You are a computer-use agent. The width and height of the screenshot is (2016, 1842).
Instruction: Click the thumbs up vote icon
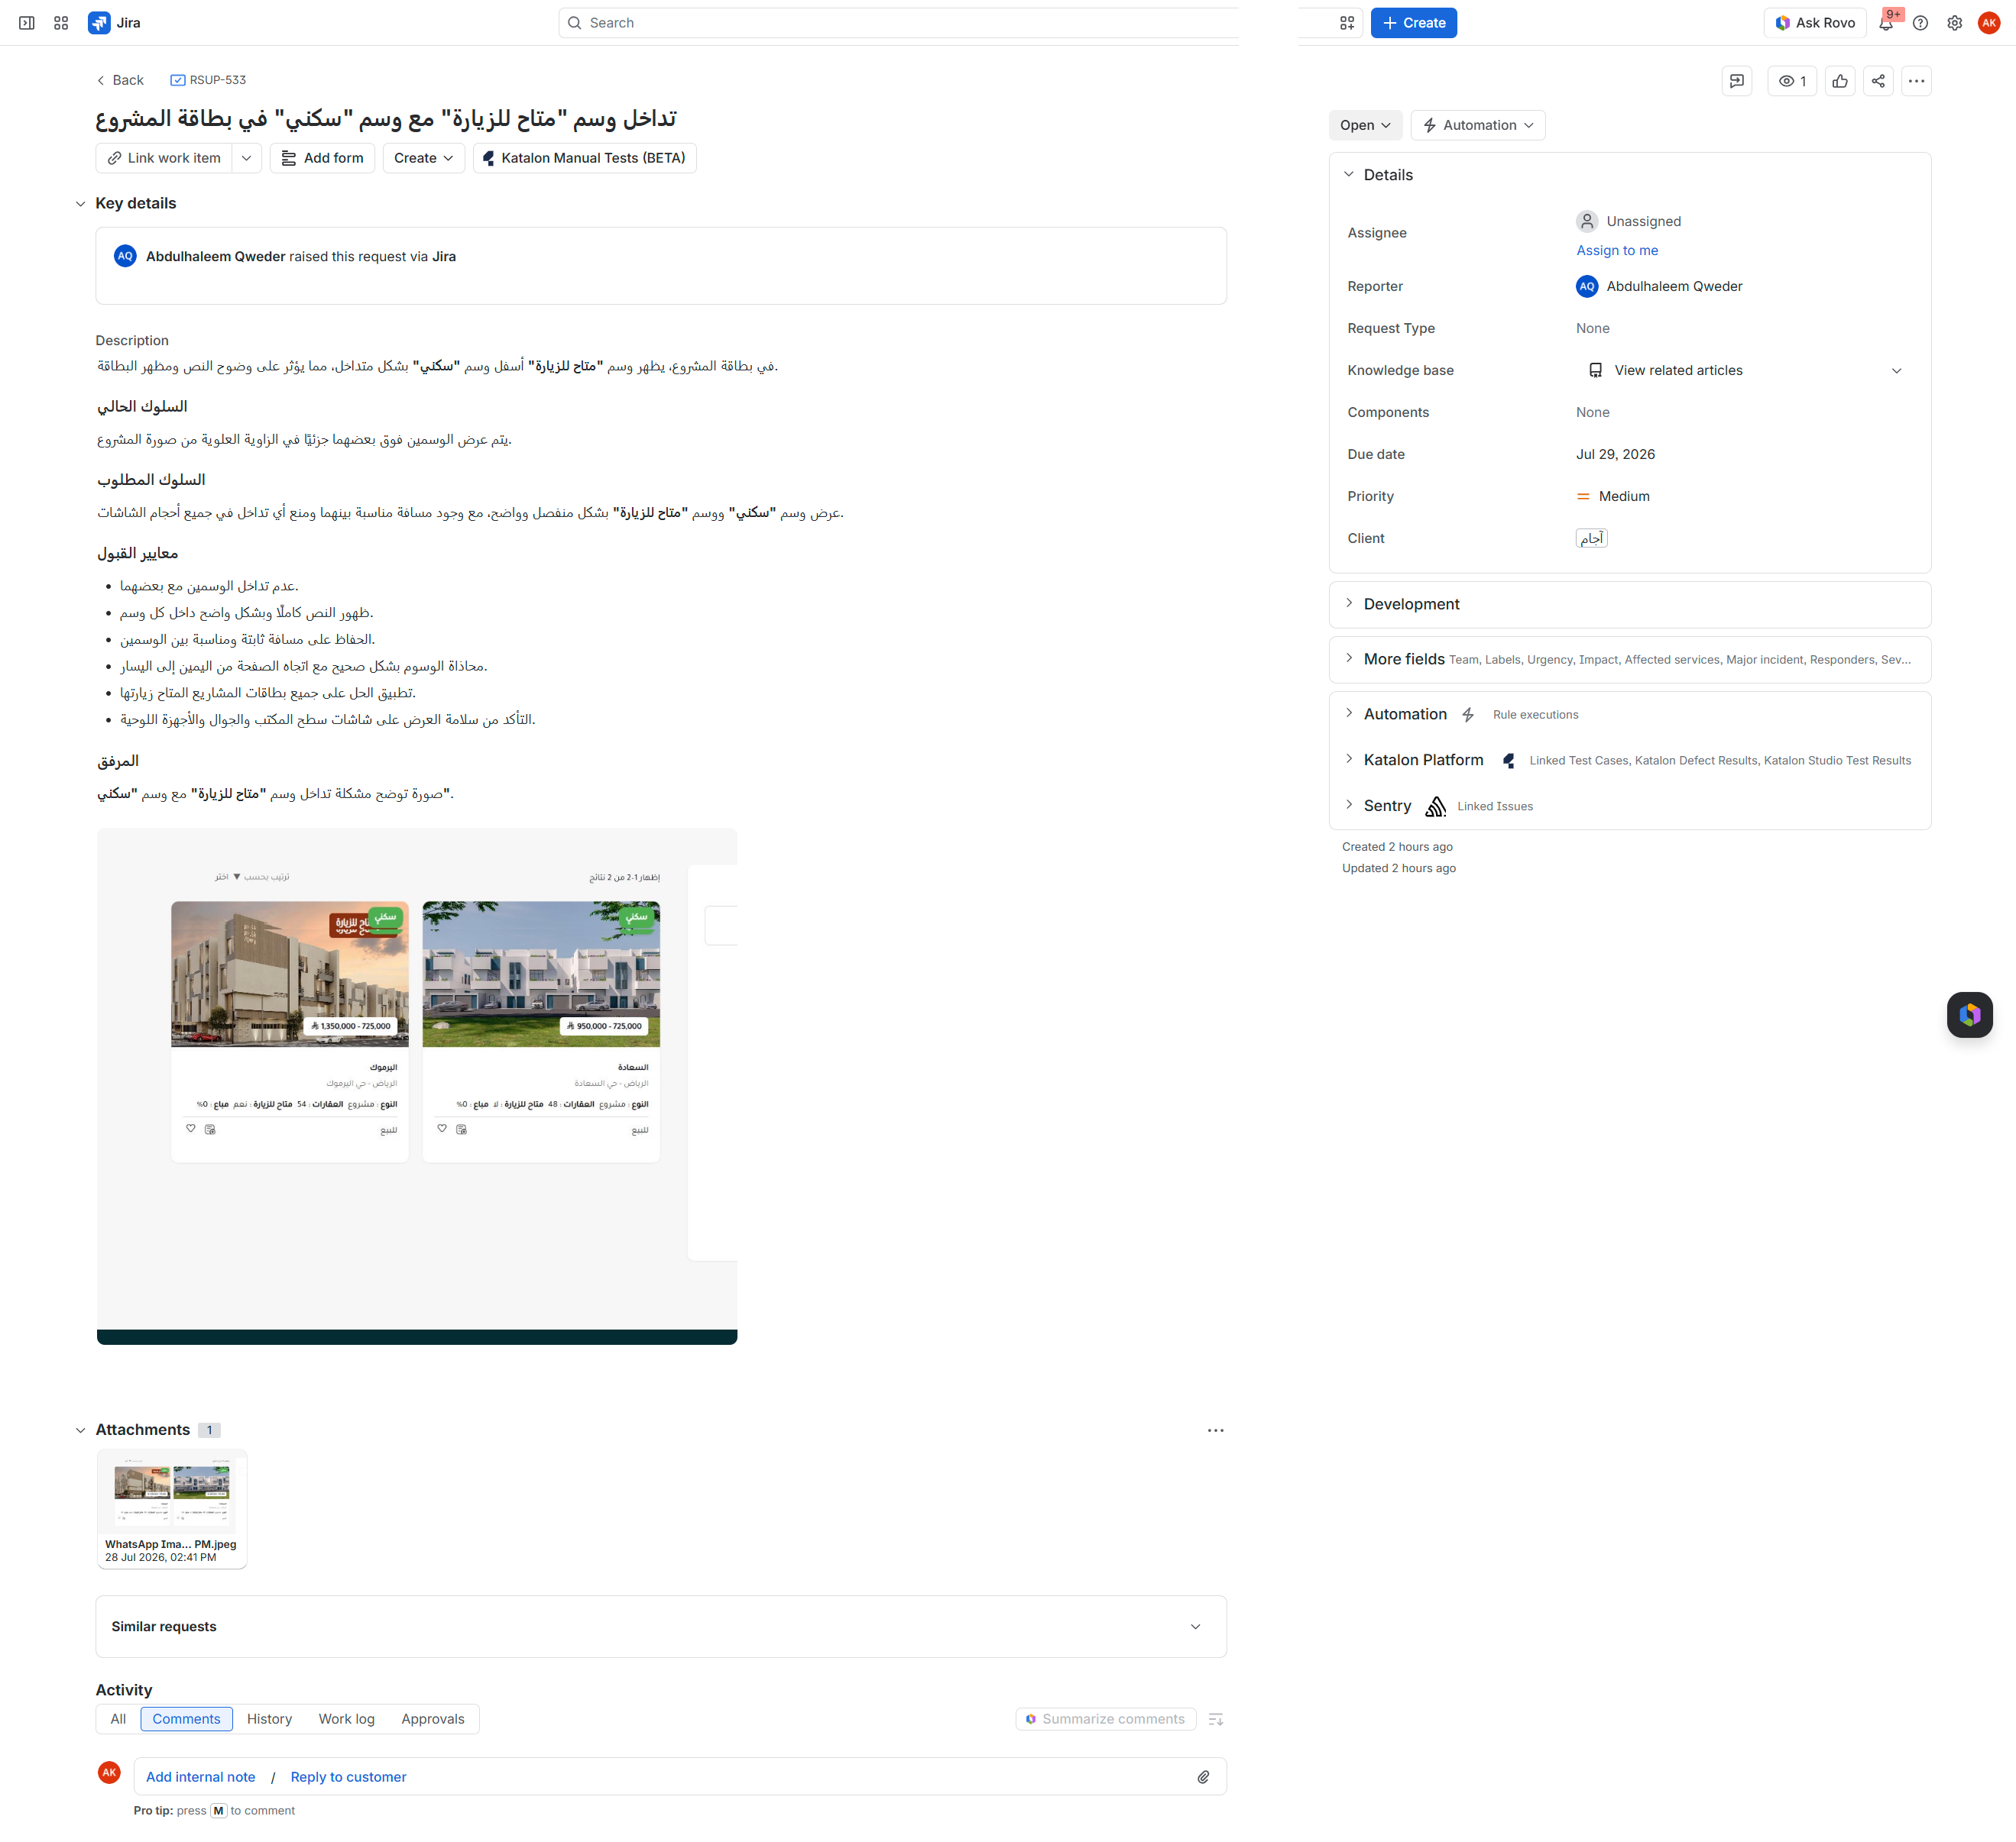pyautogui.click(x=1840, y=81)
